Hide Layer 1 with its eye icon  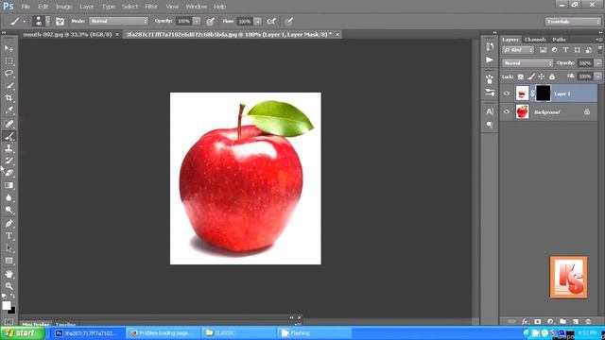pos(507,93)
